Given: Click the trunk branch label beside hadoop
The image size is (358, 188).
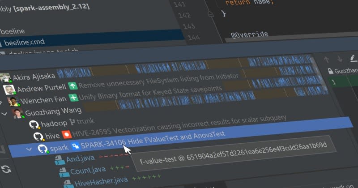Looking at the screenshot, I should pyautogui.click(x=85, y=122).
